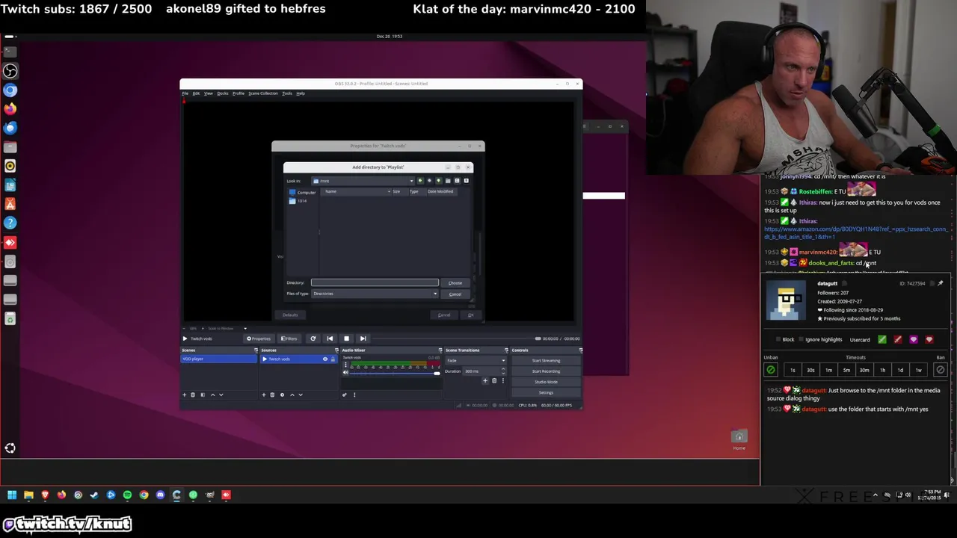
Task: Move the selected source up
Action: [292, 395]
